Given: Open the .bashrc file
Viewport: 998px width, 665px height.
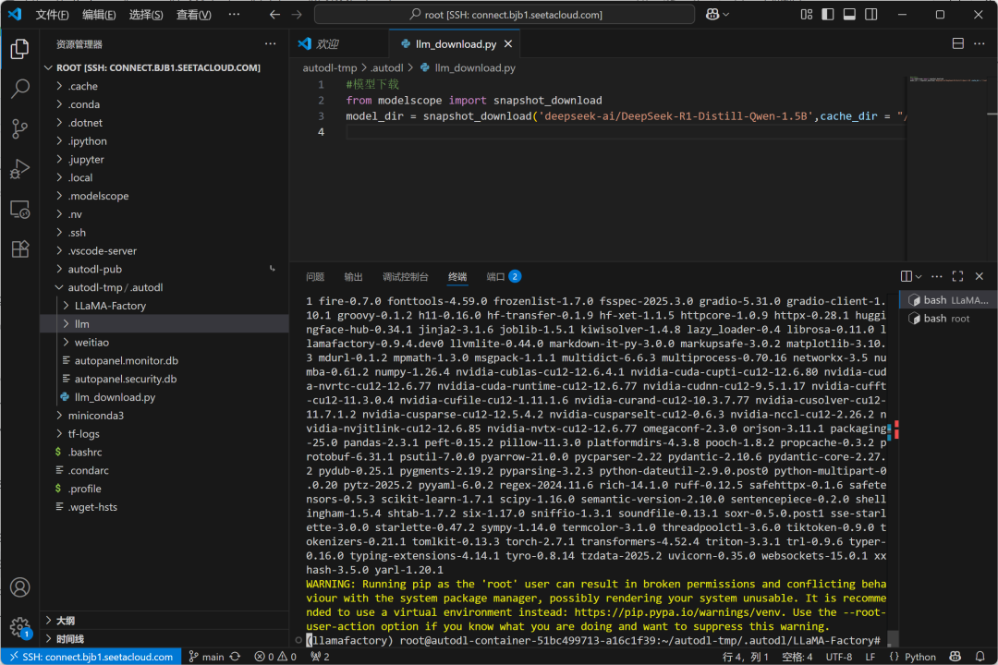Looking at the screenshot, I should 164,452.
